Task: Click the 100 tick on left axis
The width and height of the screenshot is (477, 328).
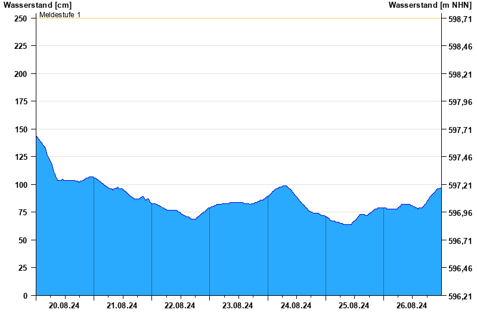Action: pyautogui.click(x=20, y=185)
